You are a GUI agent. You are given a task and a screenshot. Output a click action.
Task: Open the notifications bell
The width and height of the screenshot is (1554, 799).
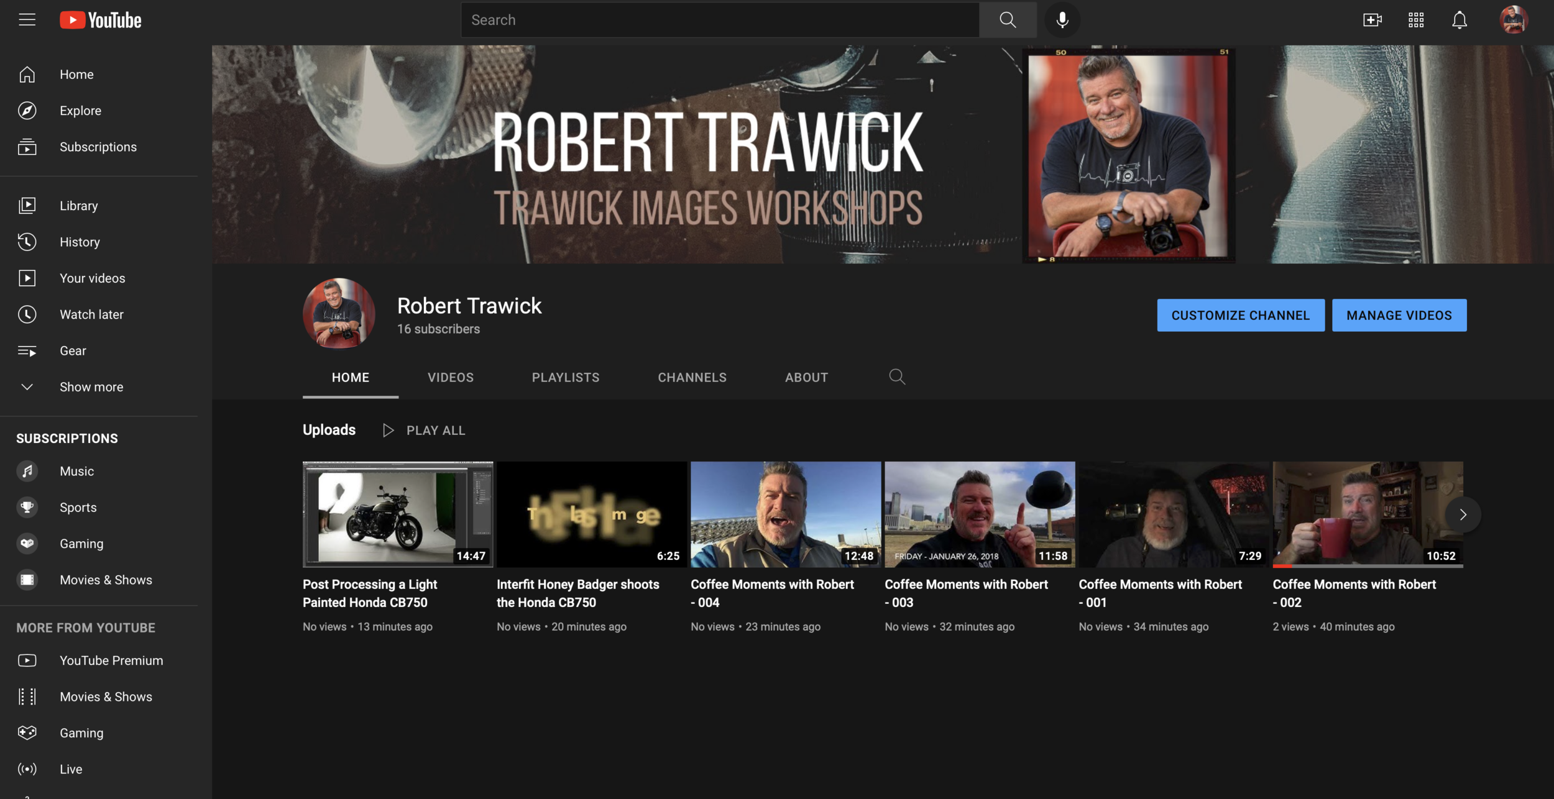(1459, 20)
